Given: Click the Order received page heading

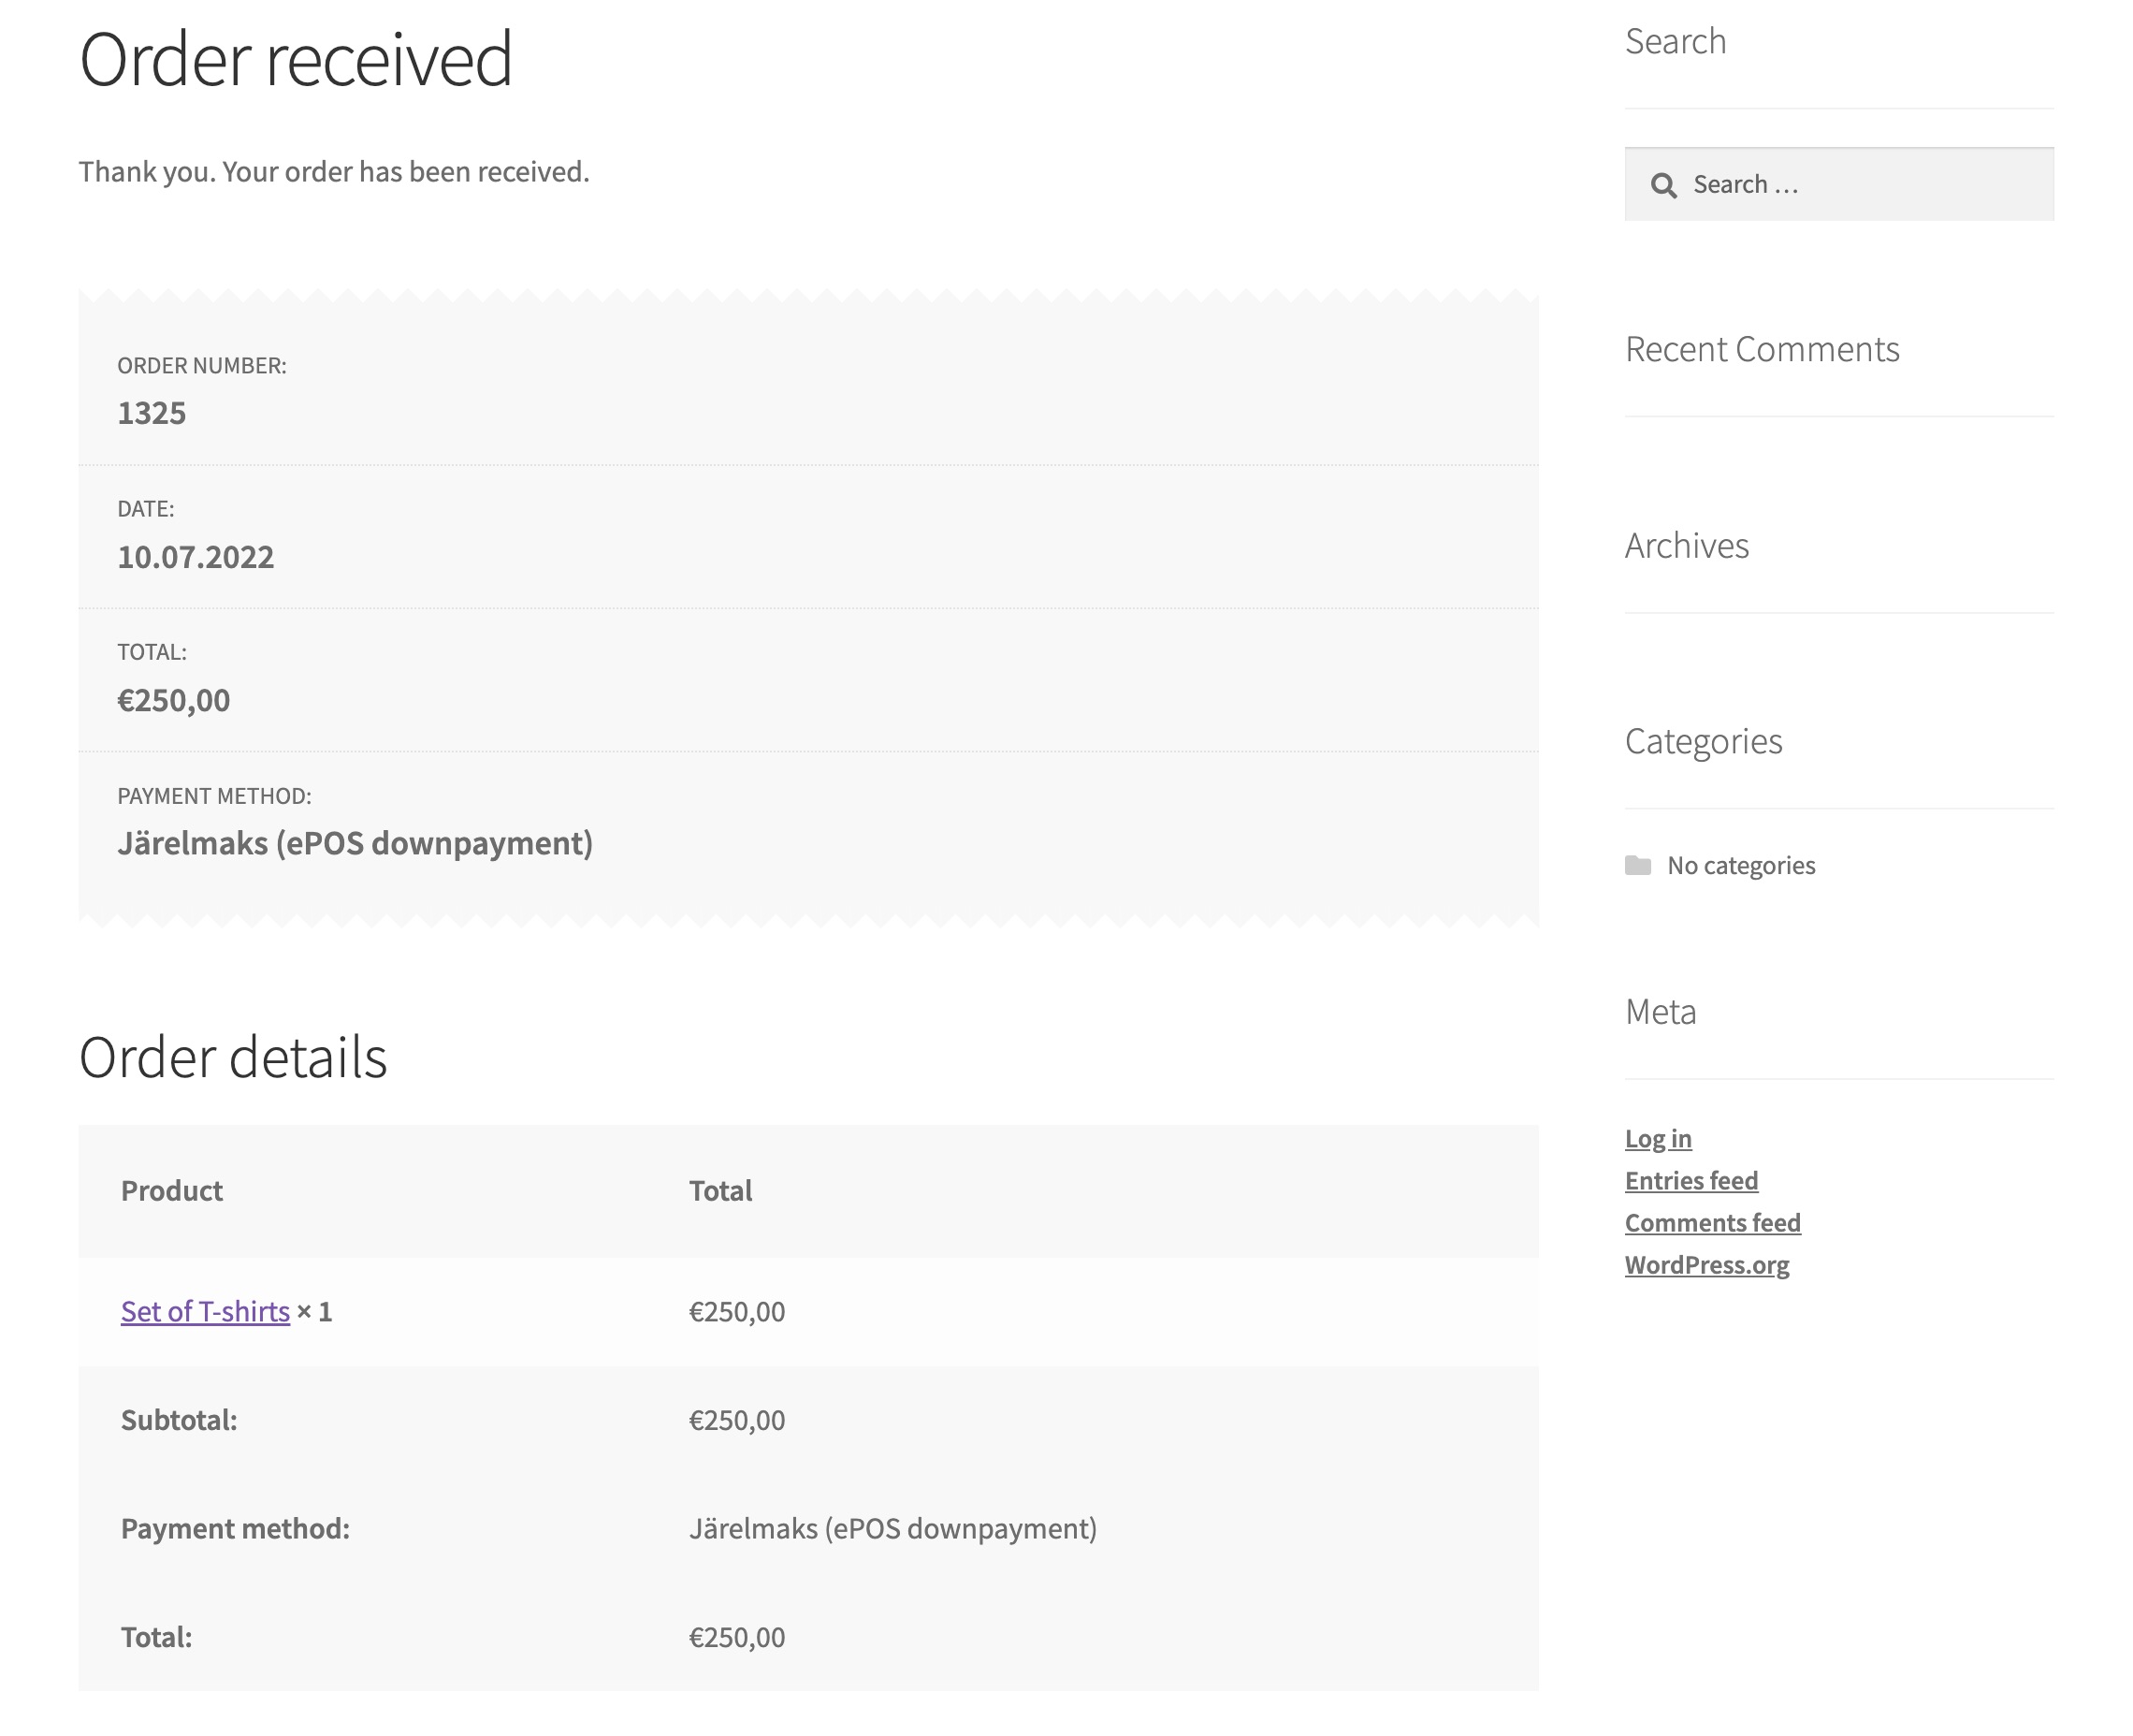Looking at the screenshot, I should (295, 60).
